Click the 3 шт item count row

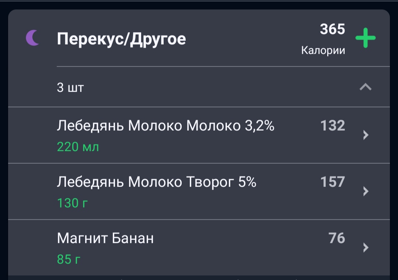tap(199, 87)
